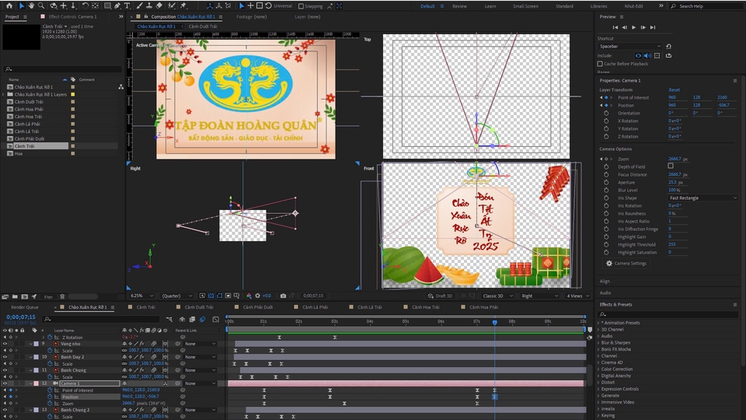Toggle include audio speaker in Preview
The height and width of the screenshot is (420, 746).
[x=647, y=56]
